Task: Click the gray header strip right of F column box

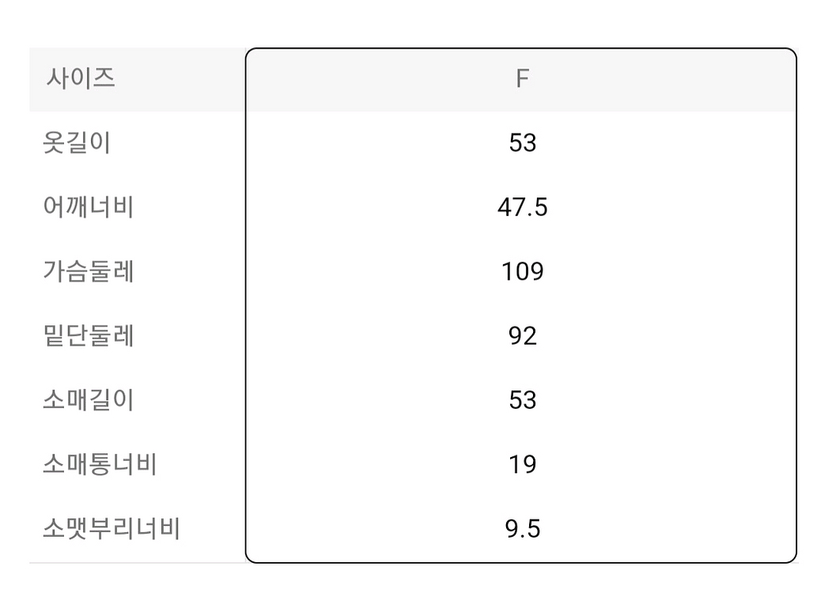Action: (798, 79)
